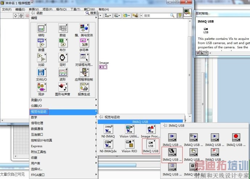Select the 附加工具包 palette category
250x179 pixels.
pyautogui.click(x=64, y=152)
